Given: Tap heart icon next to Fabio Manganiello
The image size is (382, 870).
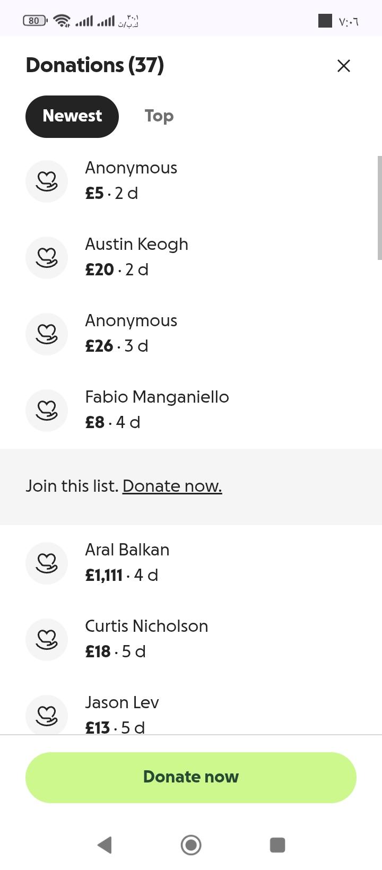Looking at the screenshot, I should click(x=47, y=411).
